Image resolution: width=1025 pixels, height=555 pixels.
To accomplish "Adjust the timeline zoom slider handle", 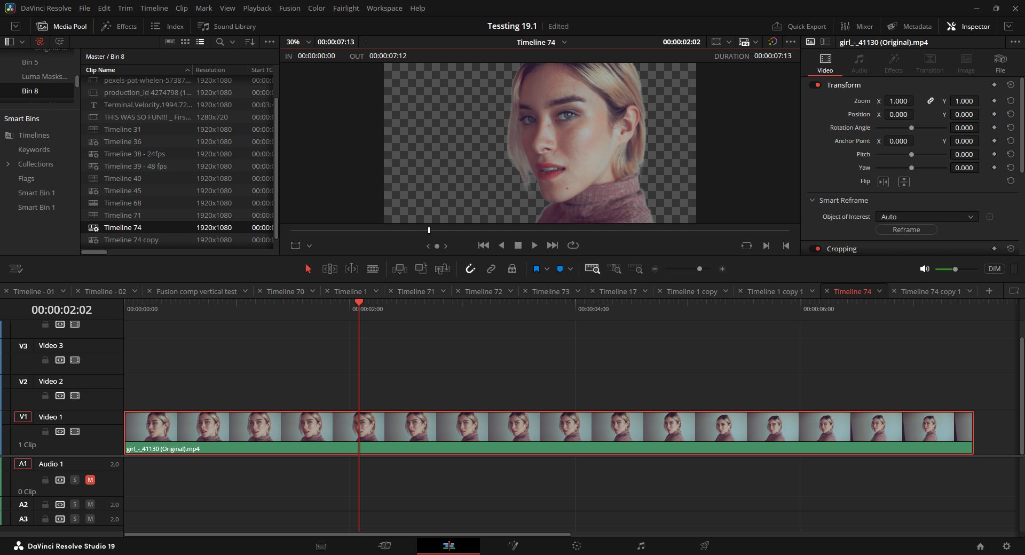I will coord(699,269).
